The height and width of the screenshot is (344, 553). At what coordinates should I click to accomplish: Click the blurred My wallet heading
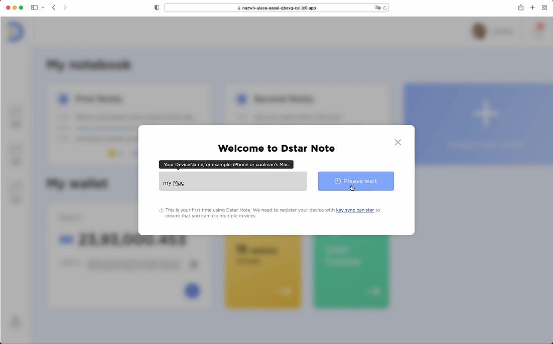(77, 184)
